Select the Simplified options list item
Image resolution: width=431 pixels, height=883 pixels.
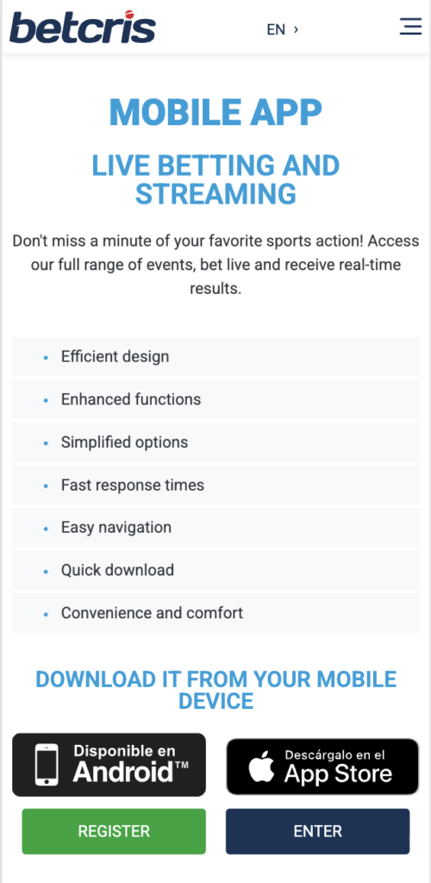point(215,442)
